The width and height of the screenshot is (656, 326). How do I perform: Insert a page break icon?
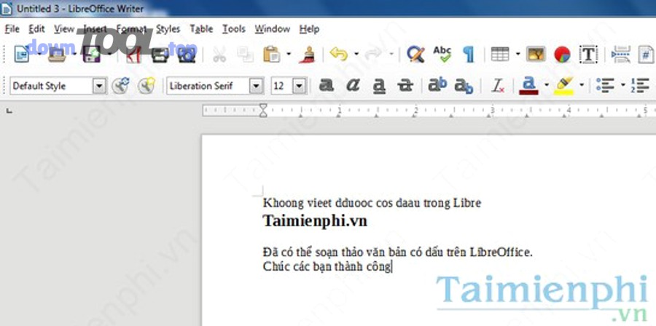point(621,54)
